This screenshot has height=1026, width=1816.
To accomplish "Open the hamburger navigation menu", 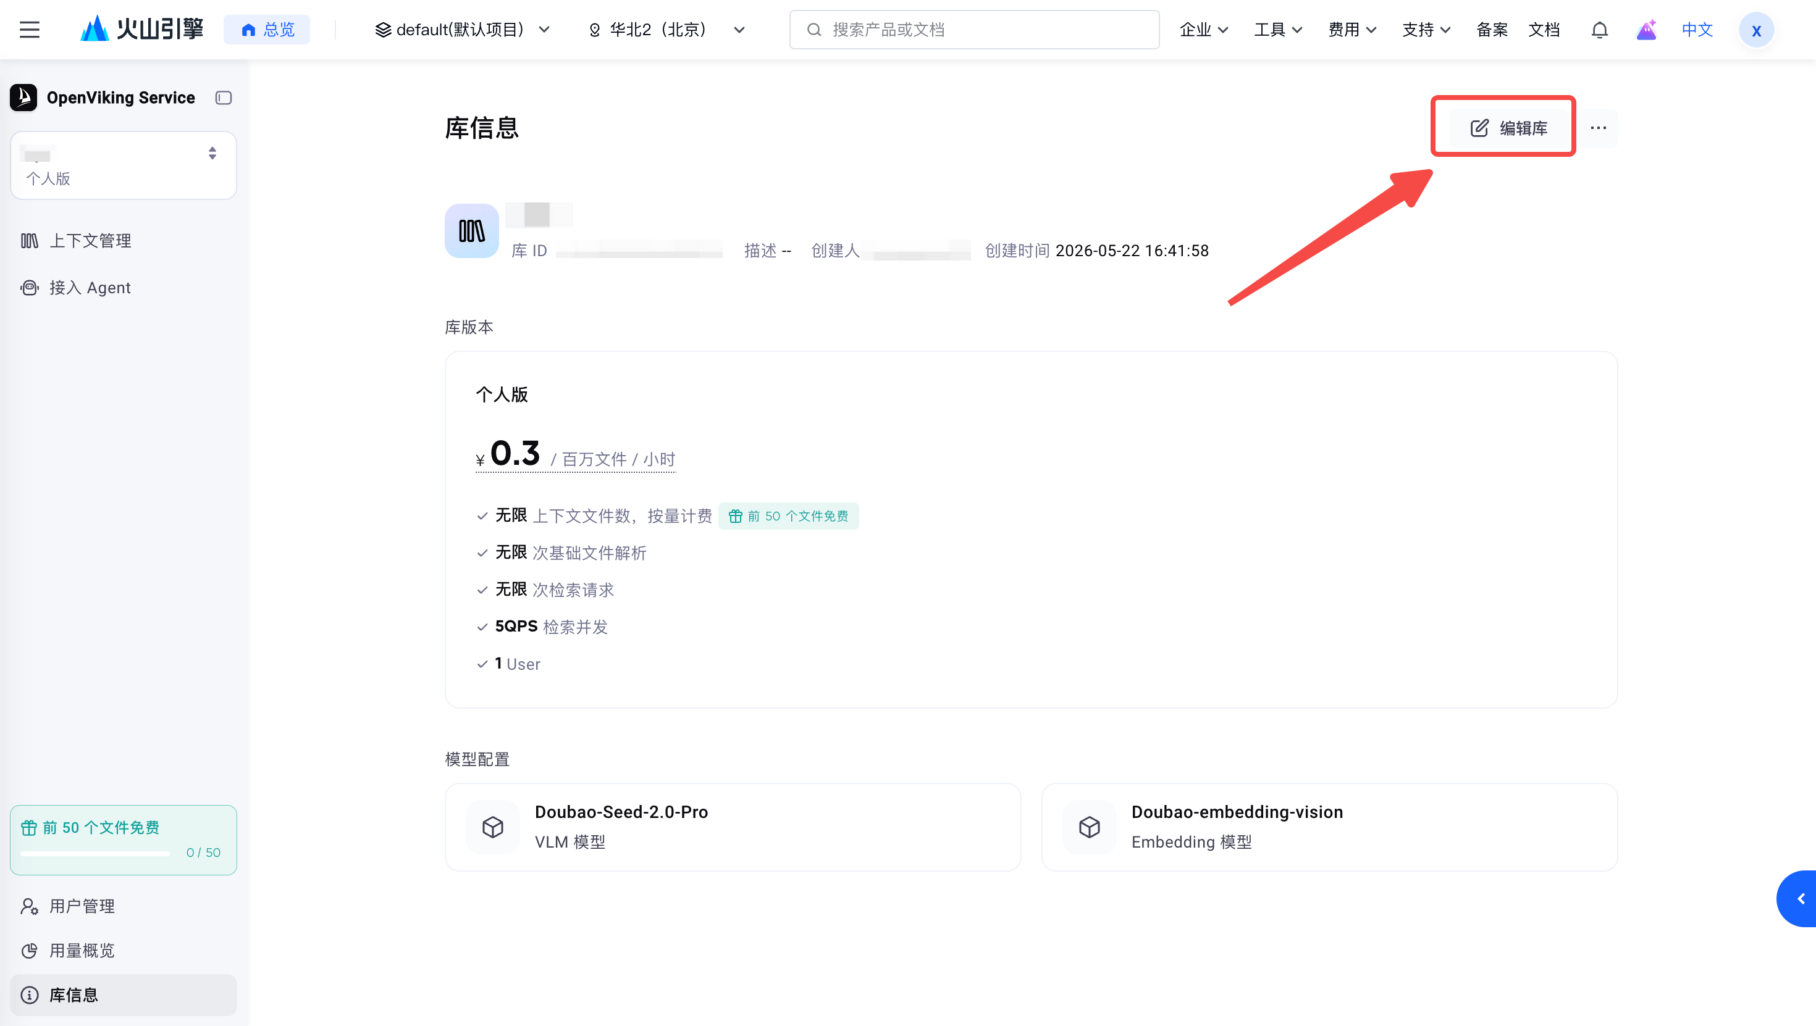I will point(30,30).
